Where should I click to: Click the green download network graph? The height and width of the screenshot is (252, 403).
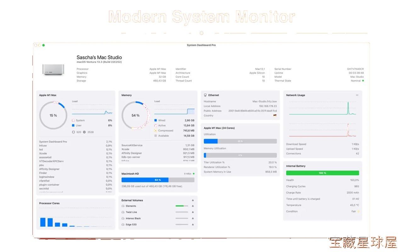pyautogui.click(x=322, y=108)
